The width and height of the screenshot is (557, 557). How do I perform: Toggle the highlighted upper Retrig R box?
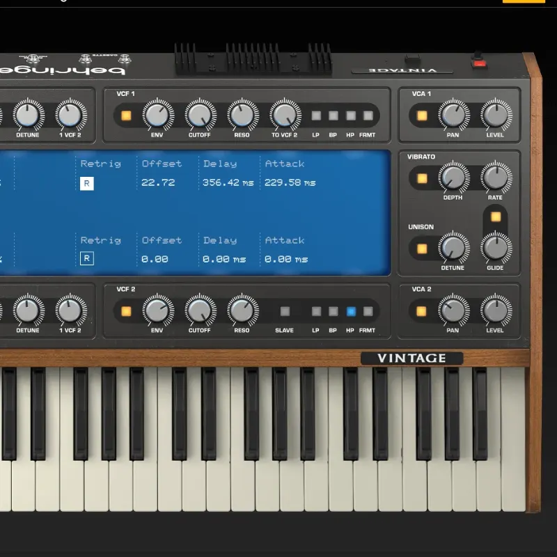[x=86, y=184]
